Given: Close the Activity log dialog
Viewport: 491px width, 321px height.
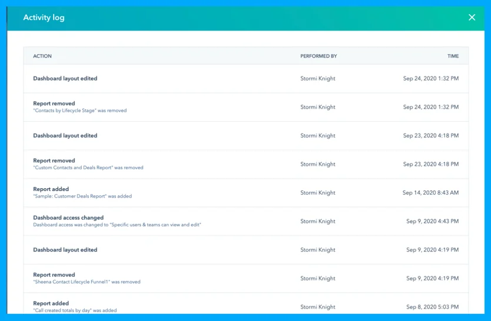Looking at the screenshot, I should tap(472, 18).
